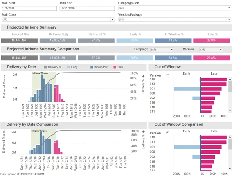Click In Window 73.6% tile in Summary Comparison
The width and height of the screenshot is (234, 177).
(173, 58)
